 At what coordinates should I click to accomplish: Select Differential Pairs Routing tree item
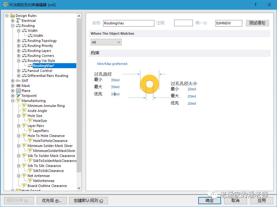click(48, 76)
